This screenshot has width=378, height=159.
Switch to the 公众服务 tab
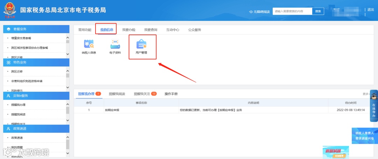195,30
